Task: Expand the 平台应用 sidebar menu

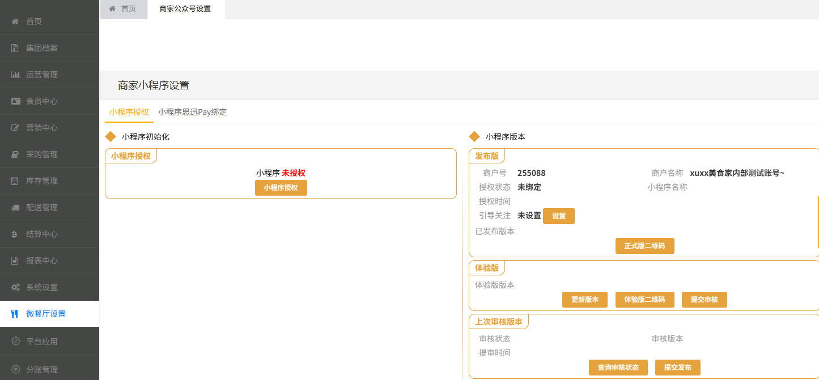Action: coord(42,342)
